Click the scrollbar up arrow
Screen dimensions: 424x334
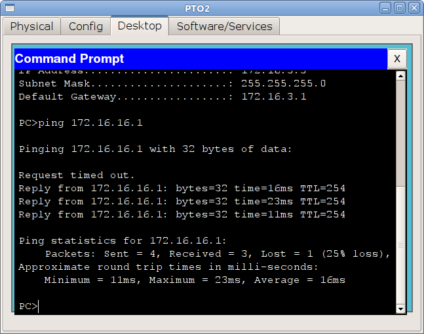tap(401, 75)
